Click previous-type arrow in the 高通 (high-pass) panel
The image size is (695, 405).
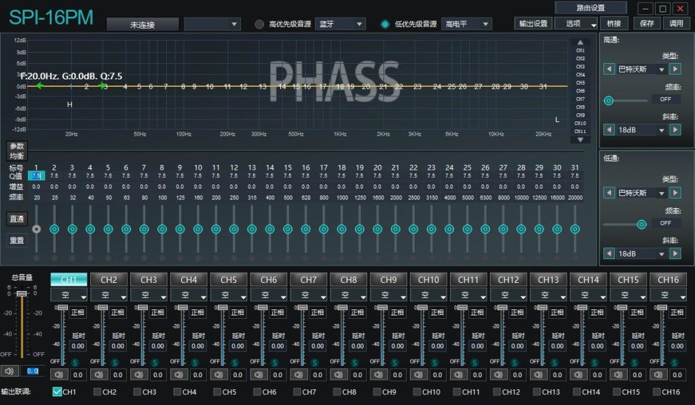(x=609, y=69)
